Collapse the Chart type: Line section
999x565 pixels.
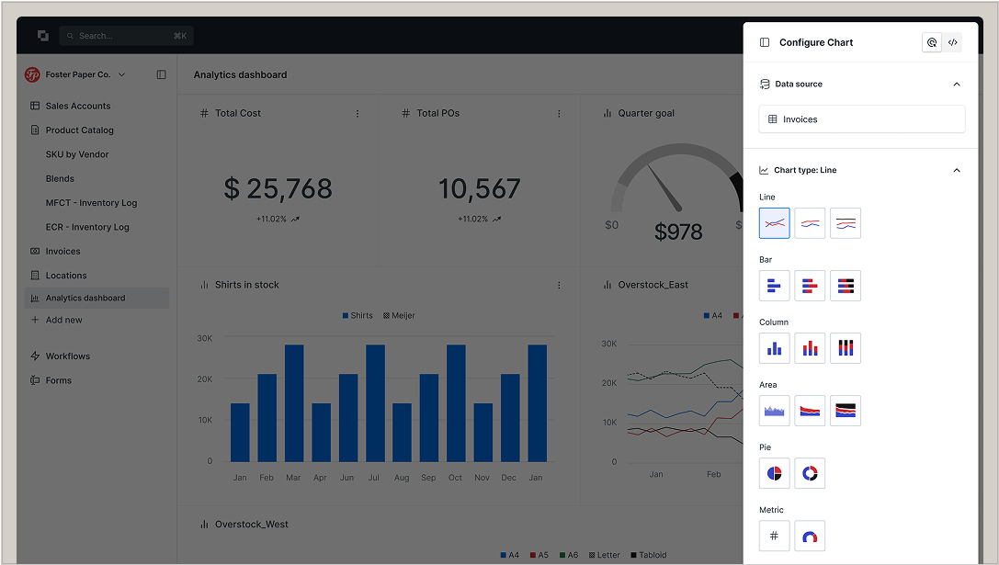pos(957,171)
